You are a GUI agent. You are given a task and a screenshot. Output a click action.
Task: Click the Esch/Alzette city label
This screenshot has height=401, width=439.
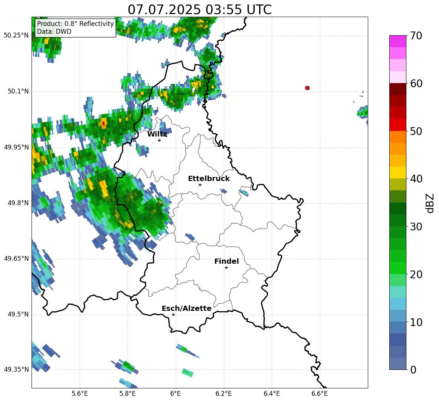[187, 309]
